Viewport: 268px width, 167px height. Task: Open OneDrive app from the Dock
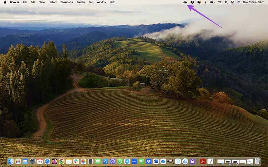pyautogui.click(x=163, y=161)
